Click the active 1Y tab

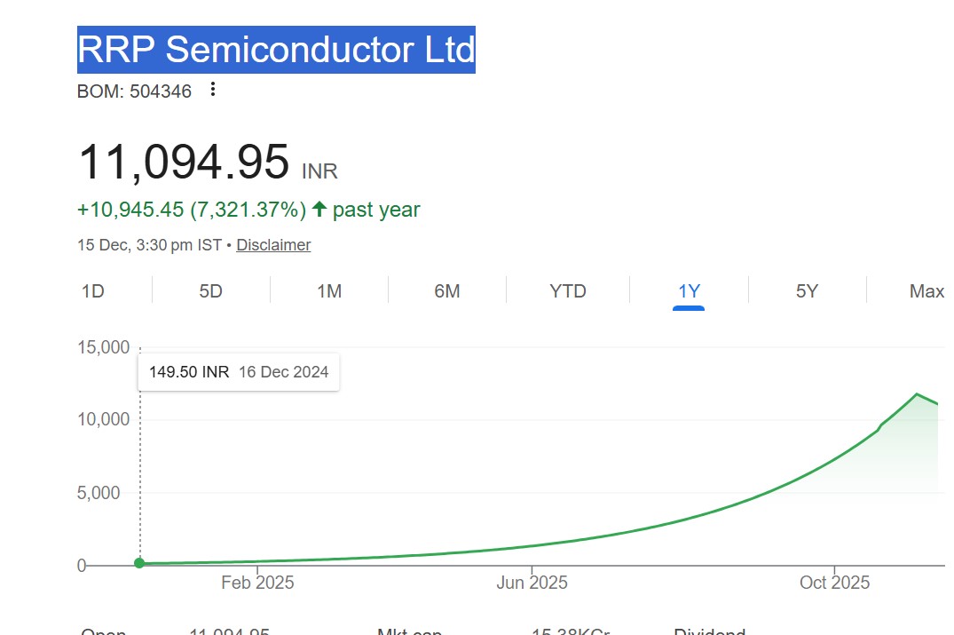tap(688, 290)
